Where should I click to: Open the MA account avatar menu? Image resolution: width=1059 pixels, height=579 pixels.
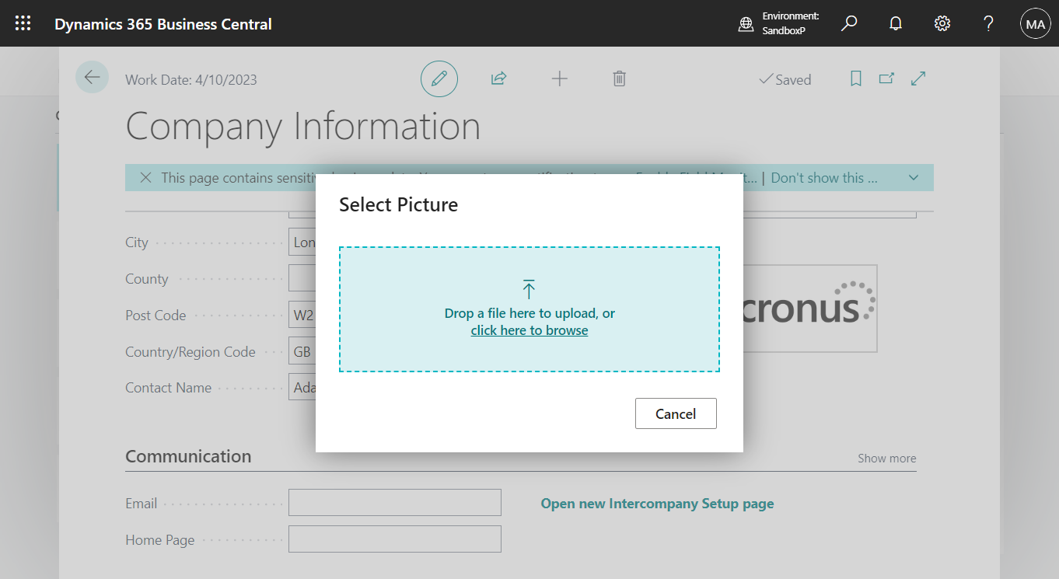[1035, 23]
